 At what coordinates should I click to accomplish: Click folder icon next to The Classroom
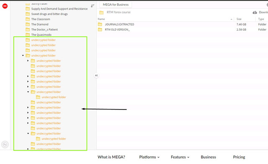28,19
